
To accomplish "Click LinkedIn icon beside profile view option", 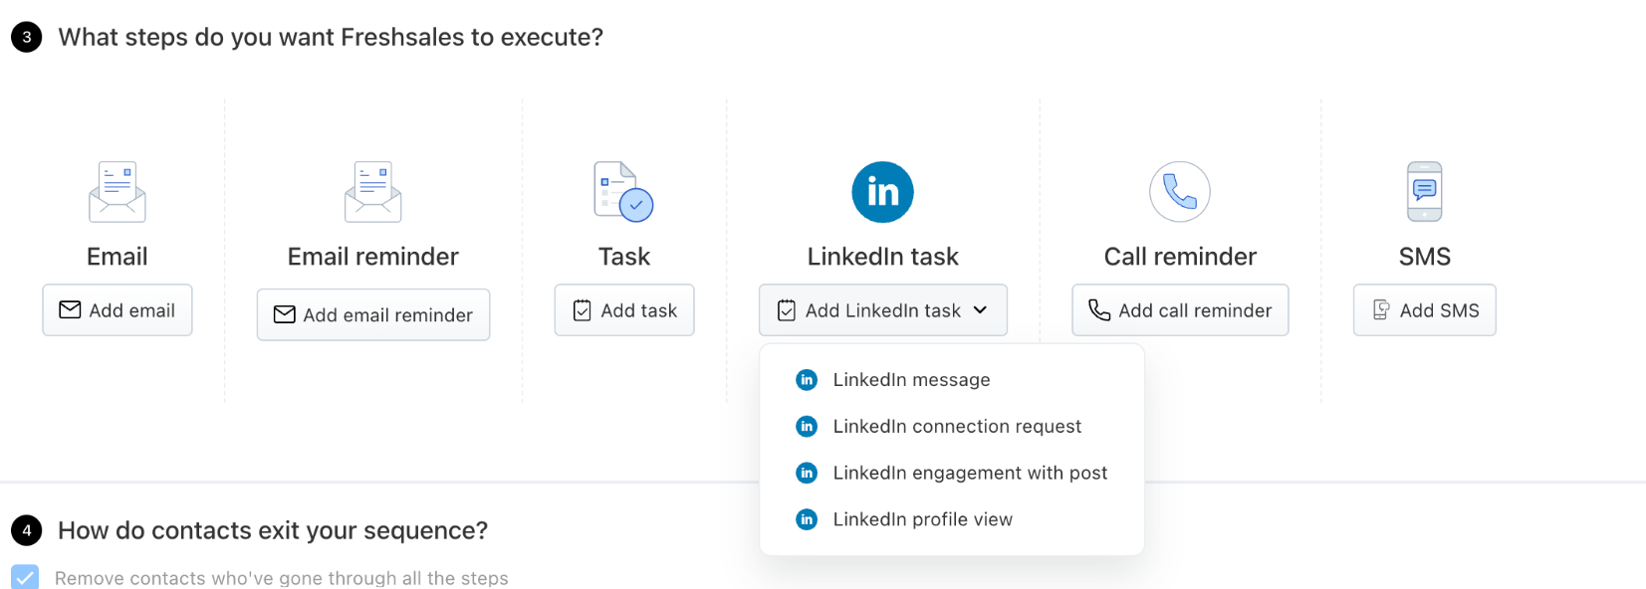I will (x=807, y=519).
